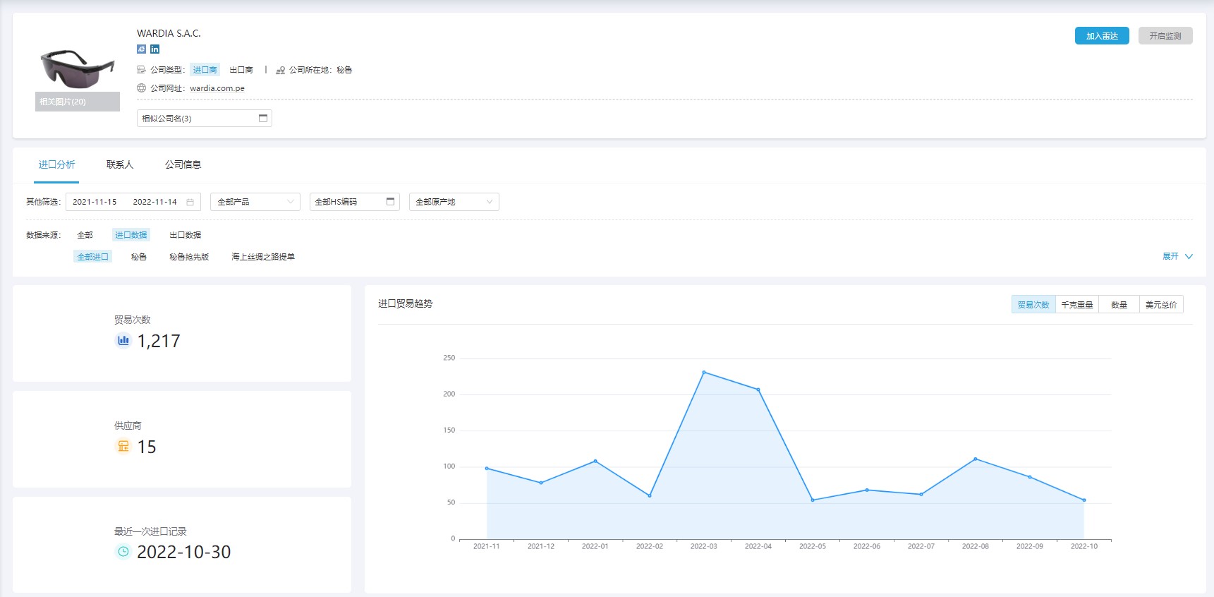The image size is (1214, 597).
Task: Select 秘鲁 data source filter
Action: point(139,257)
